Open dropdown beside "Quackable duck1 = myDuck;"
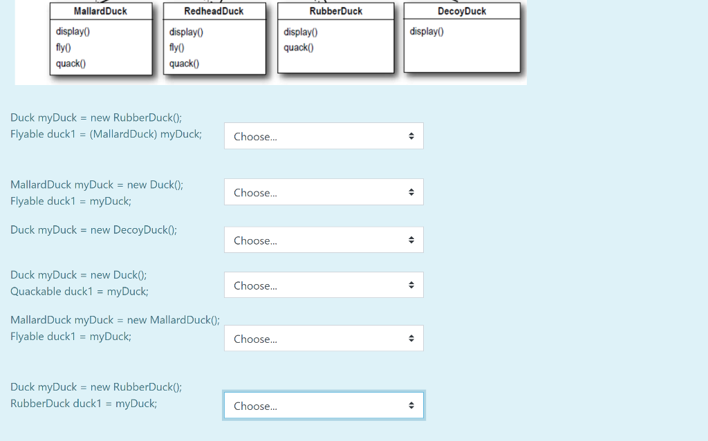The width and height of the screenshot is (708, 441). coord(323,284)
